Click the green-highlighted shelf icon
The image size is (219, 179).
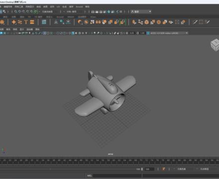coord(122,22)
